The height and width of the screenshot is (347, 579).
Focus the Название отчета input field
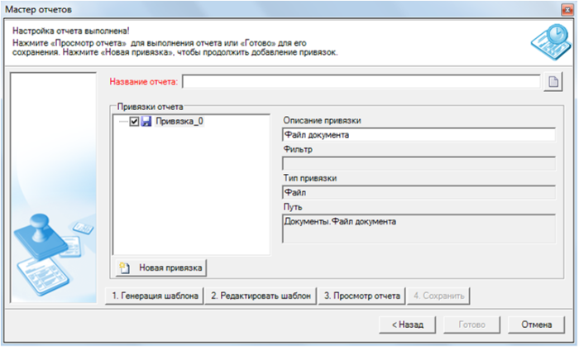[x=361, y=81]
